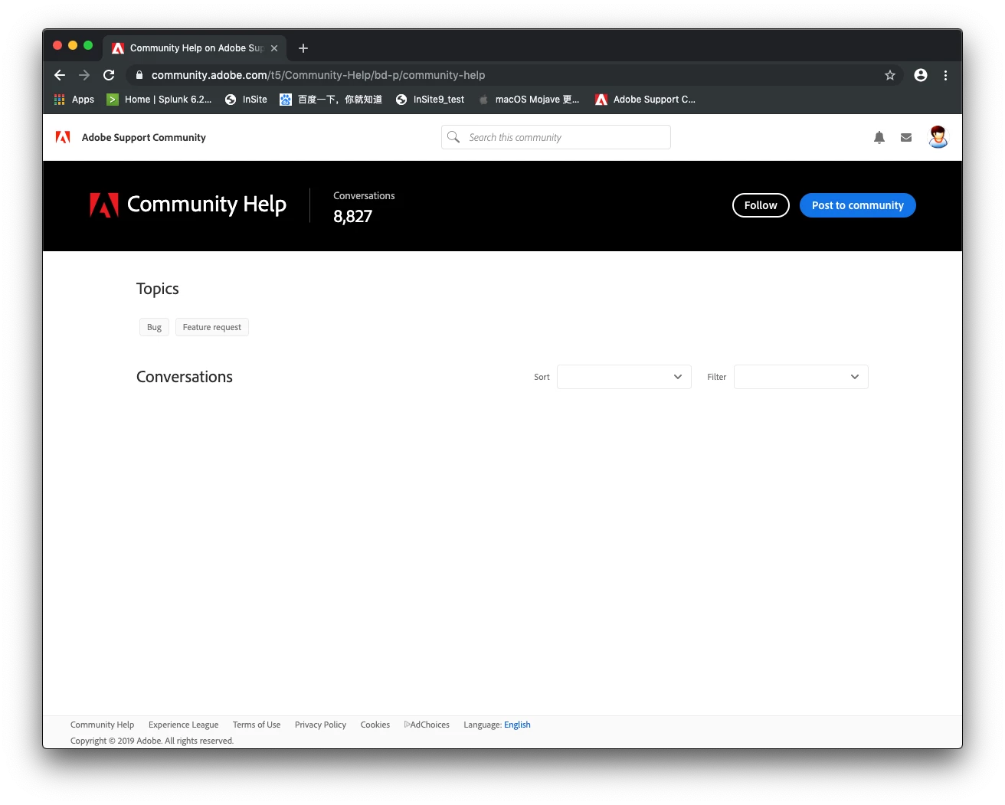
Task: Open the Baidu bookmark
Action: click(x=331, y=100)
